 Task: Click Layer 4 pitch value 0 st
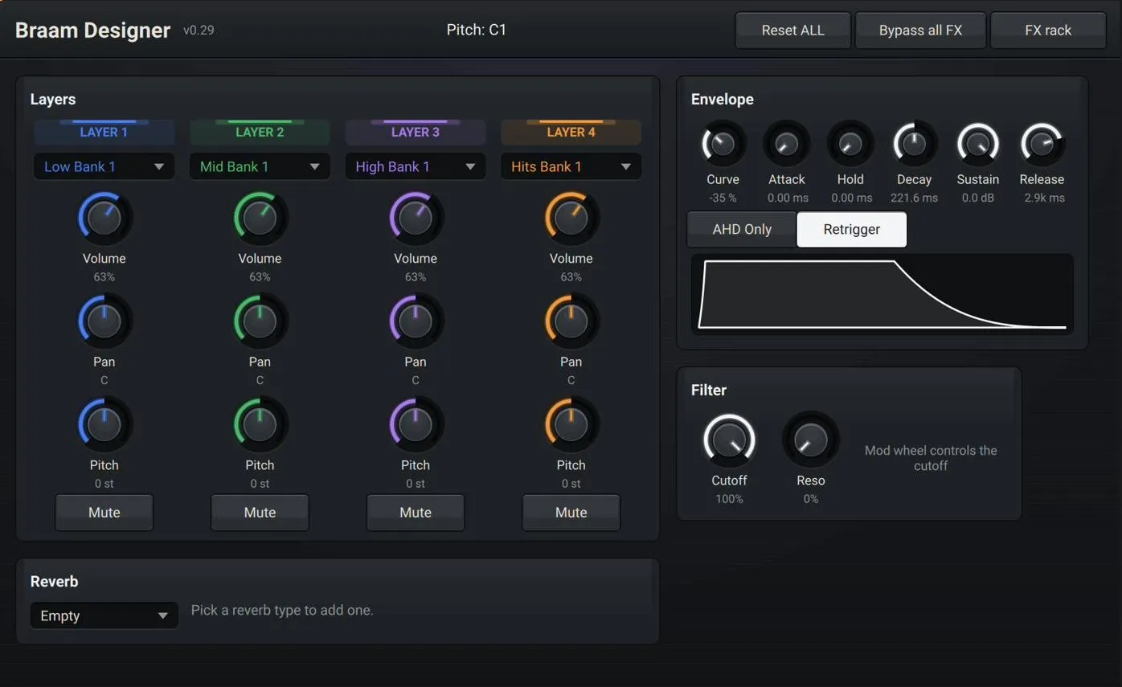[571, 484]
